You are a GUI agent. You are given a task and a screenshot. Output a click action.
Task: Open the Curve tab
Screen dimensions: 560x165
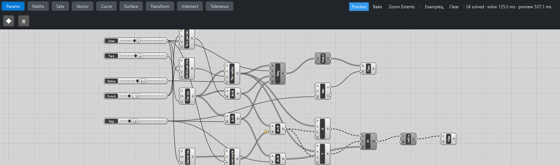point(106,6)
